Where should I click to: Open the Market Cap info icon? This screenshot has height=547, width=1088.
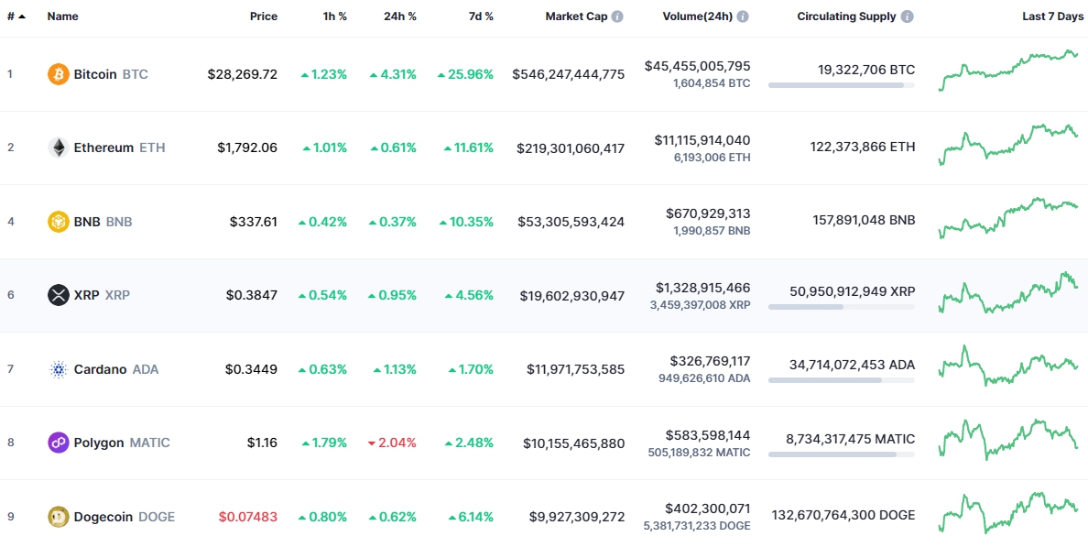(x=617, y=16)
